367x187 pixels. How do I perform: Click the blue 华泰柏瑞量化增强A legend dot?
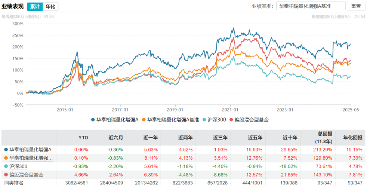pyautogui.click(x=93, y=120)
